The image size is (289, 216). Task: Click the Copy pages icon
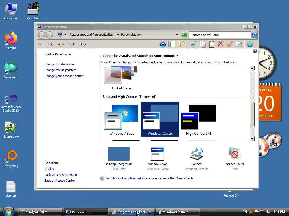(203, 44)
